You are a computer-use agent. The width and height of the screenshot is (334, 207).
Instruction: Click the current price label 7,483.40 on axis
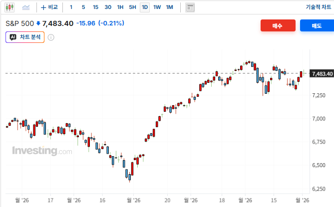coord(322,74)
